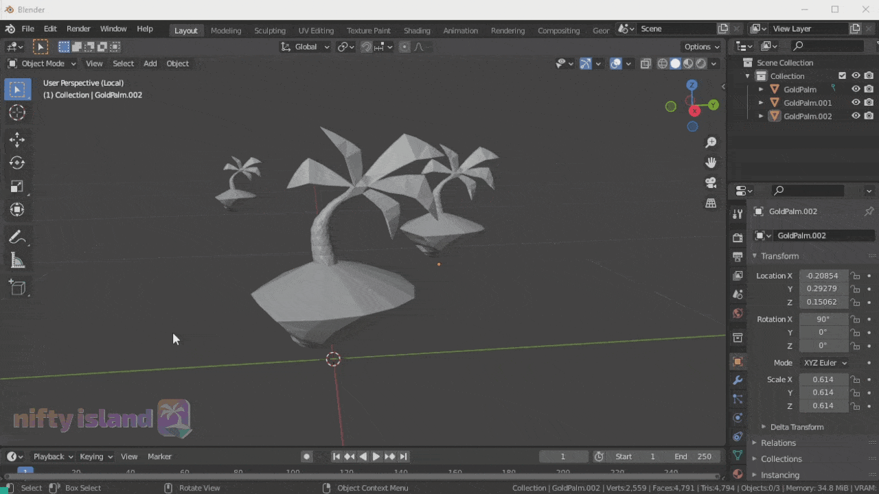
Task: Open the Add menu in viewport header
Action: click(150, 64)
